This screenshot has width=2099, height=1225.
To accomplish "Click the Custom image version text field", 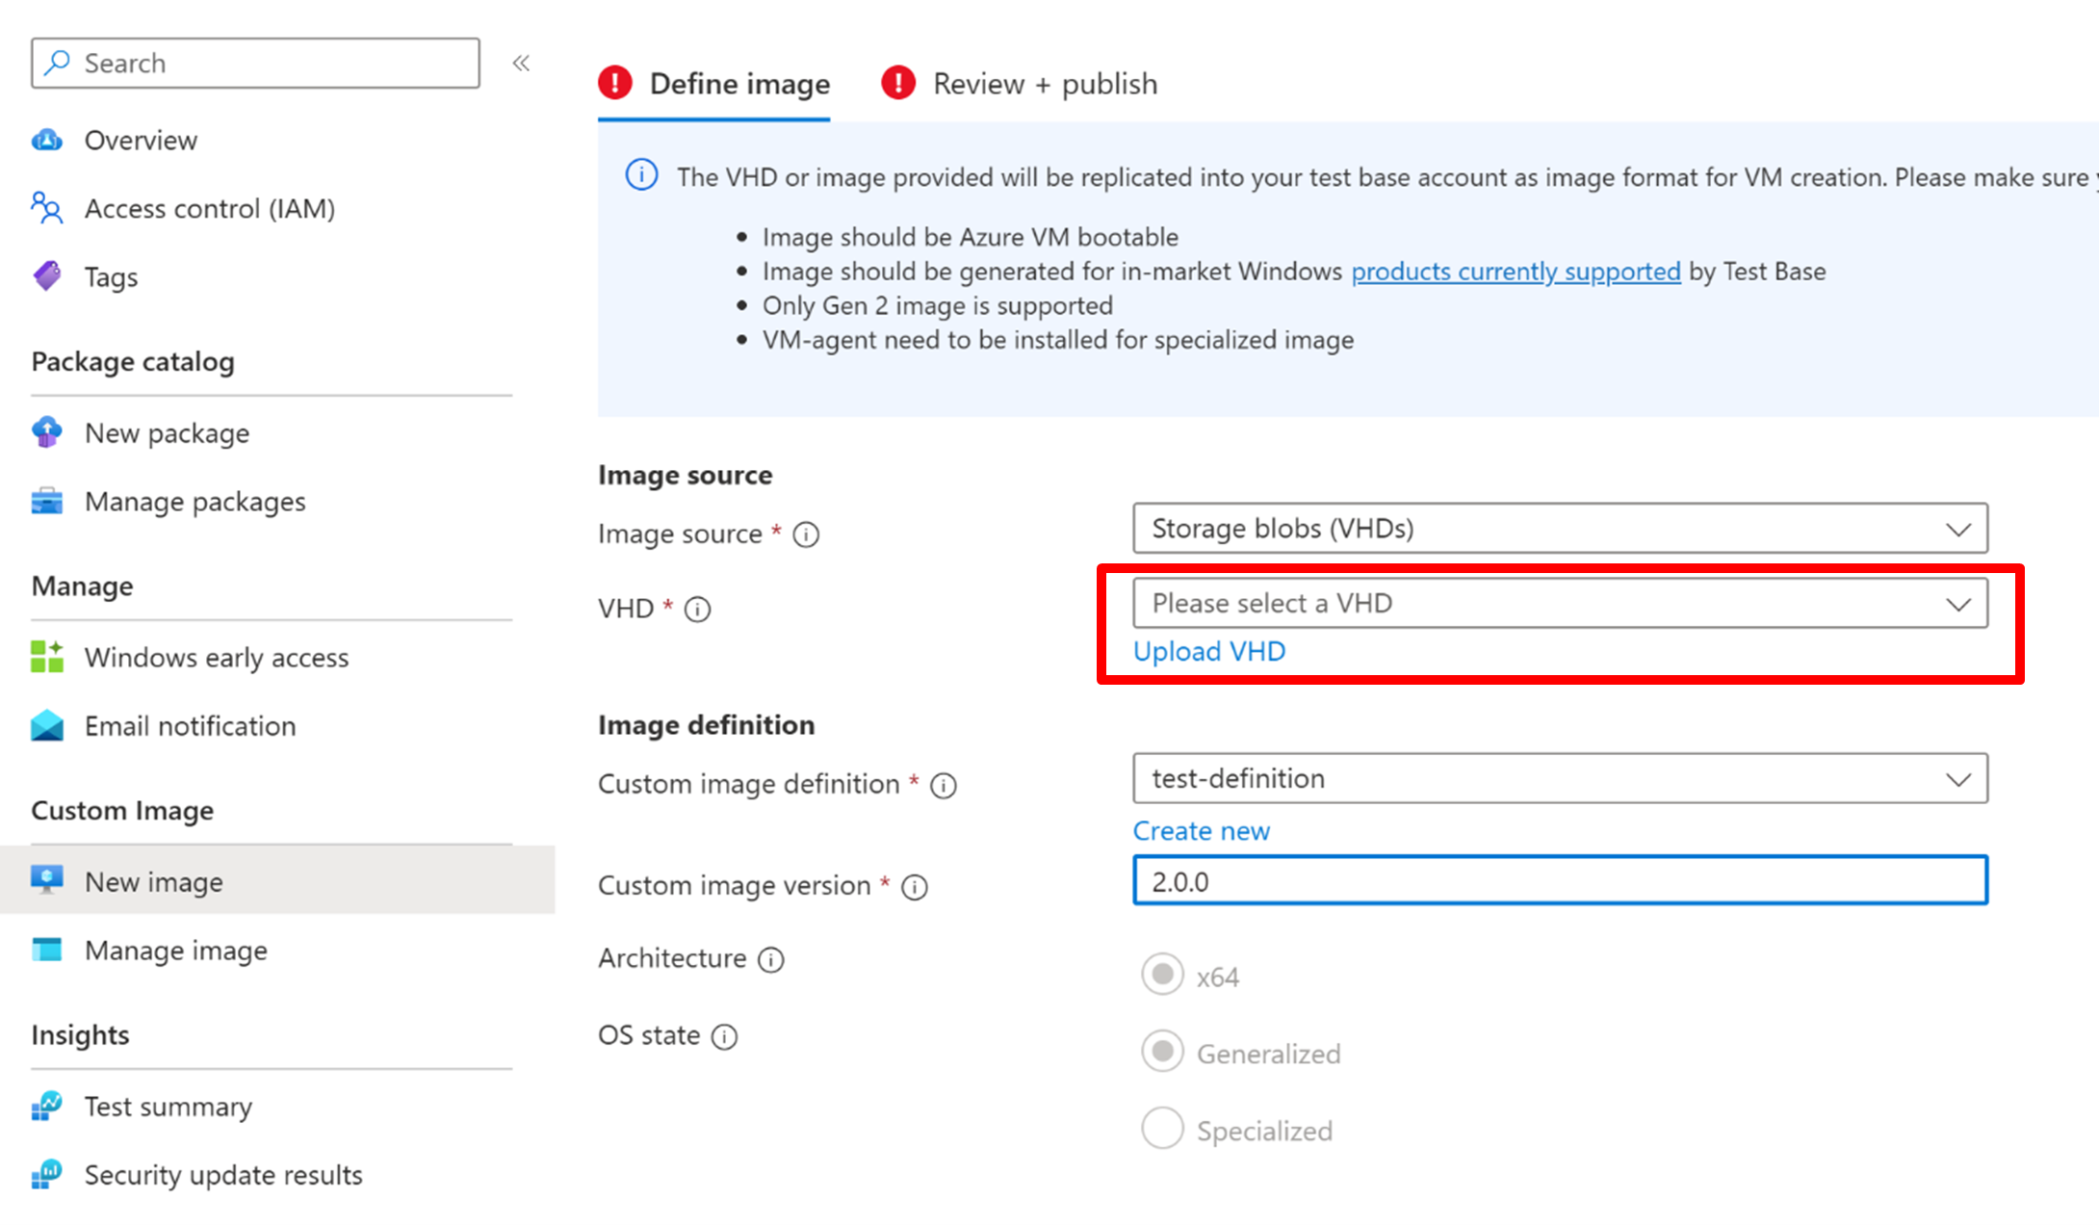I will [1560, 881].
